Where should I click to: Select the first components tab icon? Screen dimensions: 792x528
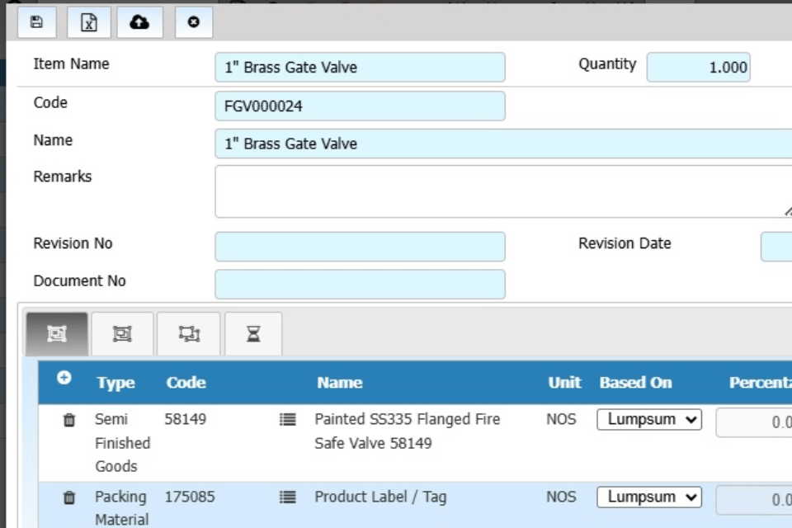[x=57, y=334]
